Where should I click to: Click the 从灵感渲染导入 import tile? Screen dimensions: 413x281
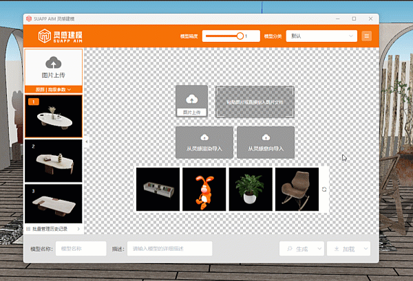click(204, 142)
